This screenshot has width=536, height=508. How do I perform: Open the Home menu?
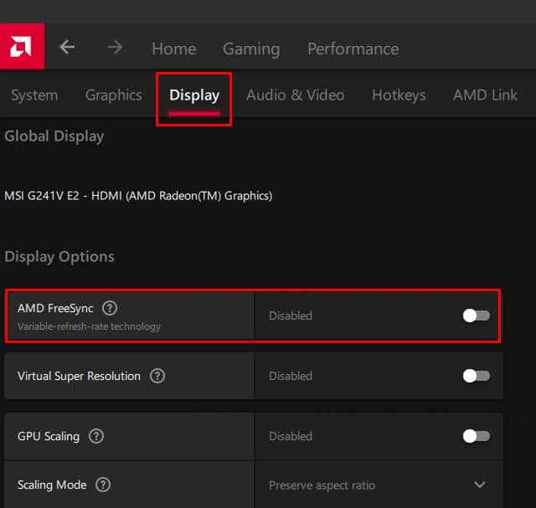(174, 49)
